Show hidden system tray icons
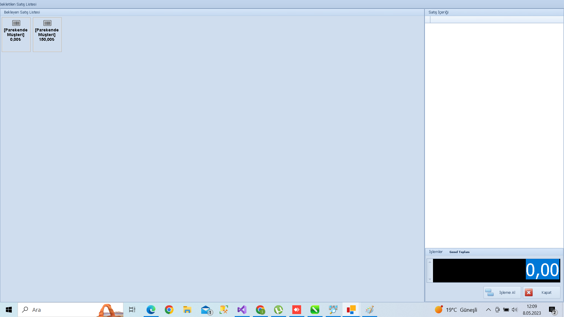This screenshot has width=564, height=317. [x=488, y=310]
